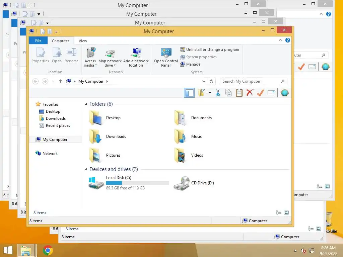Image resolution: width=343 pixels, height=257 pixels.
Task: Select CD Drive (D:)
Action: 194,183
